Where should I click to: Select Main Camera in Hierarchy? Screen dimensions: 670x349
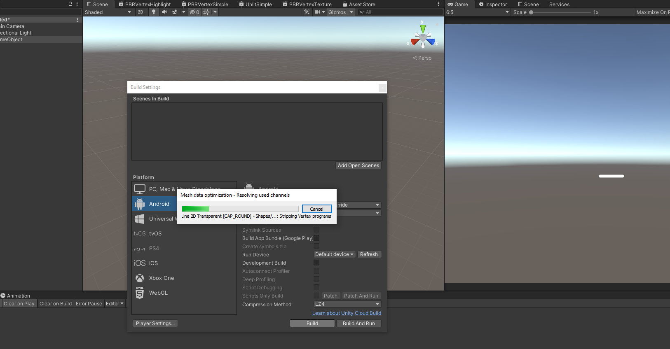point(41,26)
